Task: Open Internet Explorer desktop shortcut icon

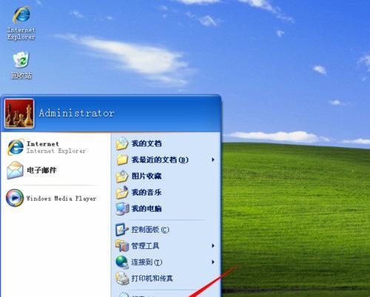Action: tap(21, 15)
